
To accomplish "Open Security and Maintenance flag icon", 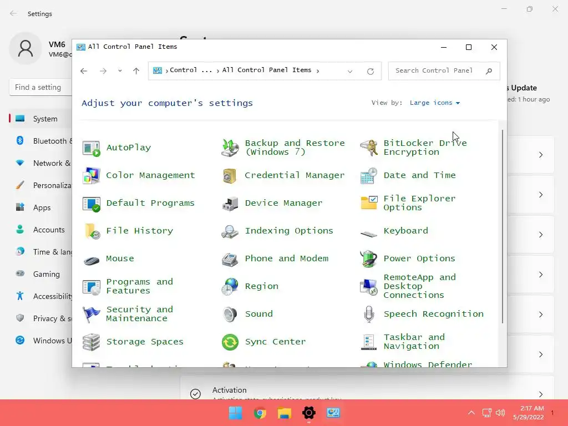I will tap(92, 314).
